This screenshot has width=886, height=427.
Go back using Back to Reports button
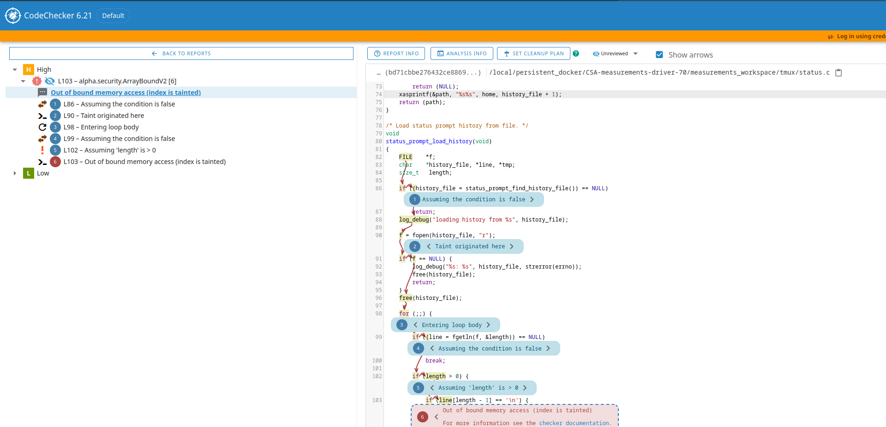[181, 53]
